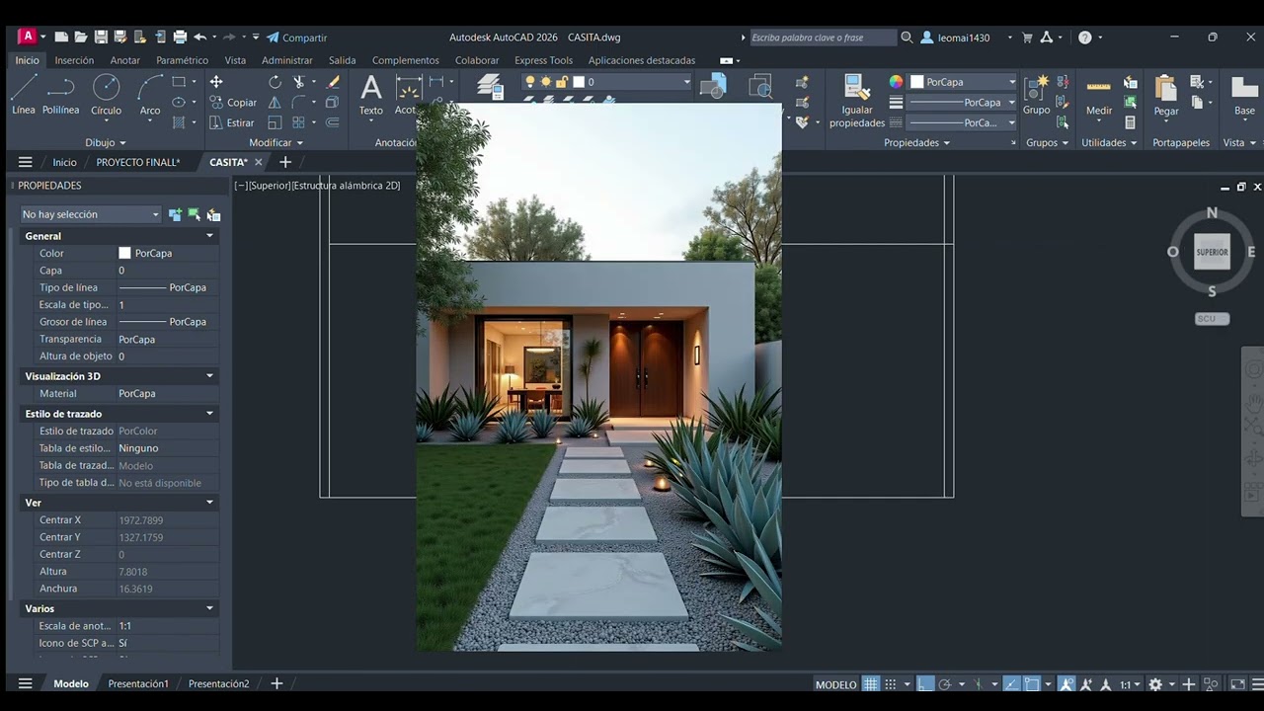
Task: Click the Estirar tool
Action: coord(232,123)
